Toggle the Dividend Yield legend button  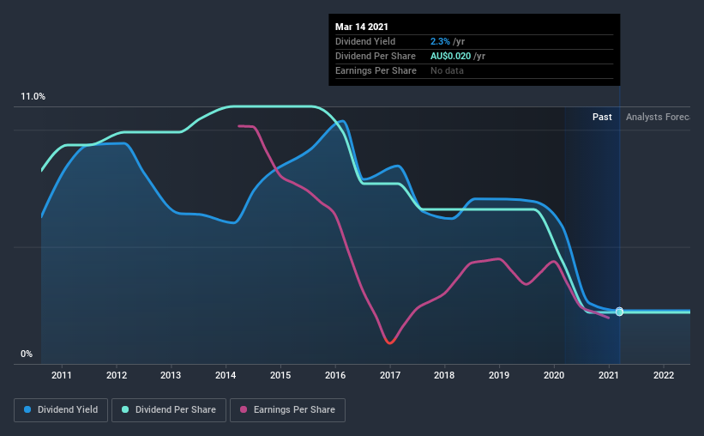pos(61,410)
